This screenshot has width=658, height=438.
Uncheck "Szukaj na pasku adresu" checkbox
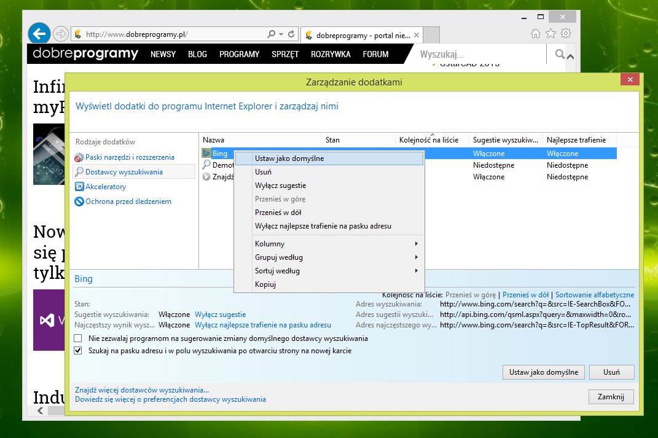pos(77,351)
